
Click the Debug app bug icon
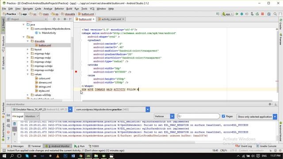coord(242,14)
